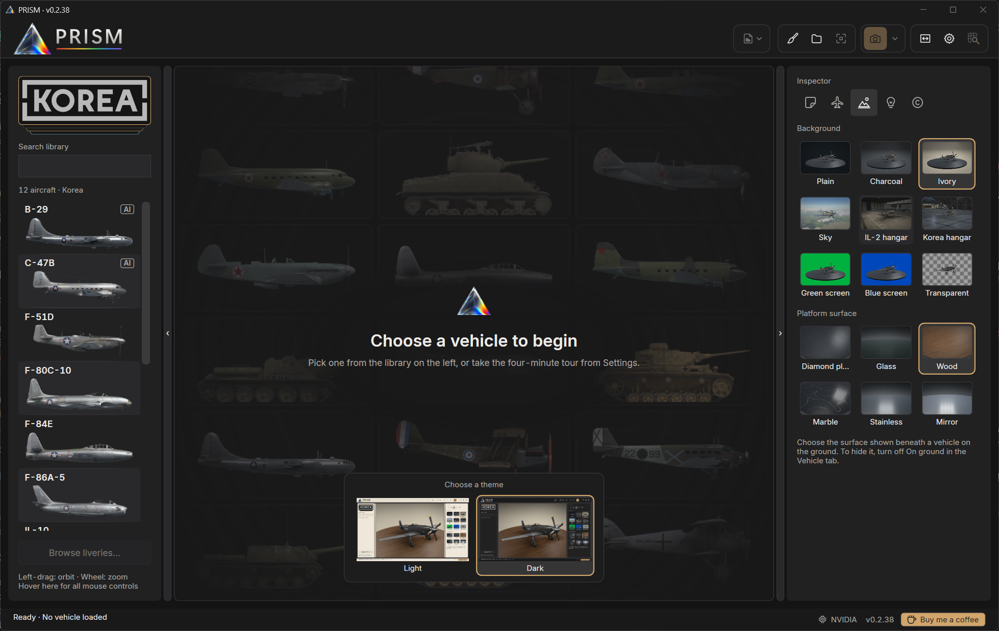Open the copyright tab in Inspector

pyautogui.click(x=917, y=102)
